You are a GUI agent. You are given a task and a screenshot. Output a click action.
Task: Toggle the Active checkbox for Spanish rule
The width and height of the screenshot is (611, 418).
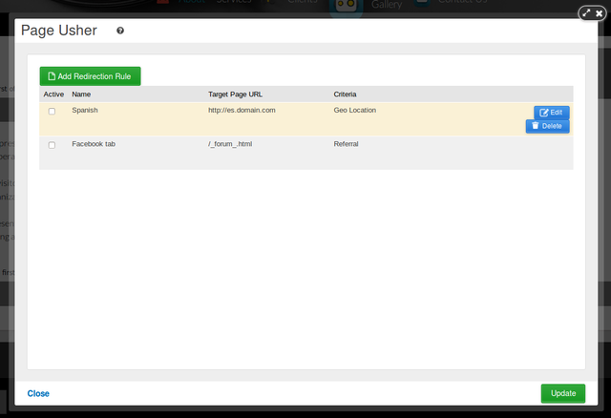pyautogui.click(x=52, y=112)
